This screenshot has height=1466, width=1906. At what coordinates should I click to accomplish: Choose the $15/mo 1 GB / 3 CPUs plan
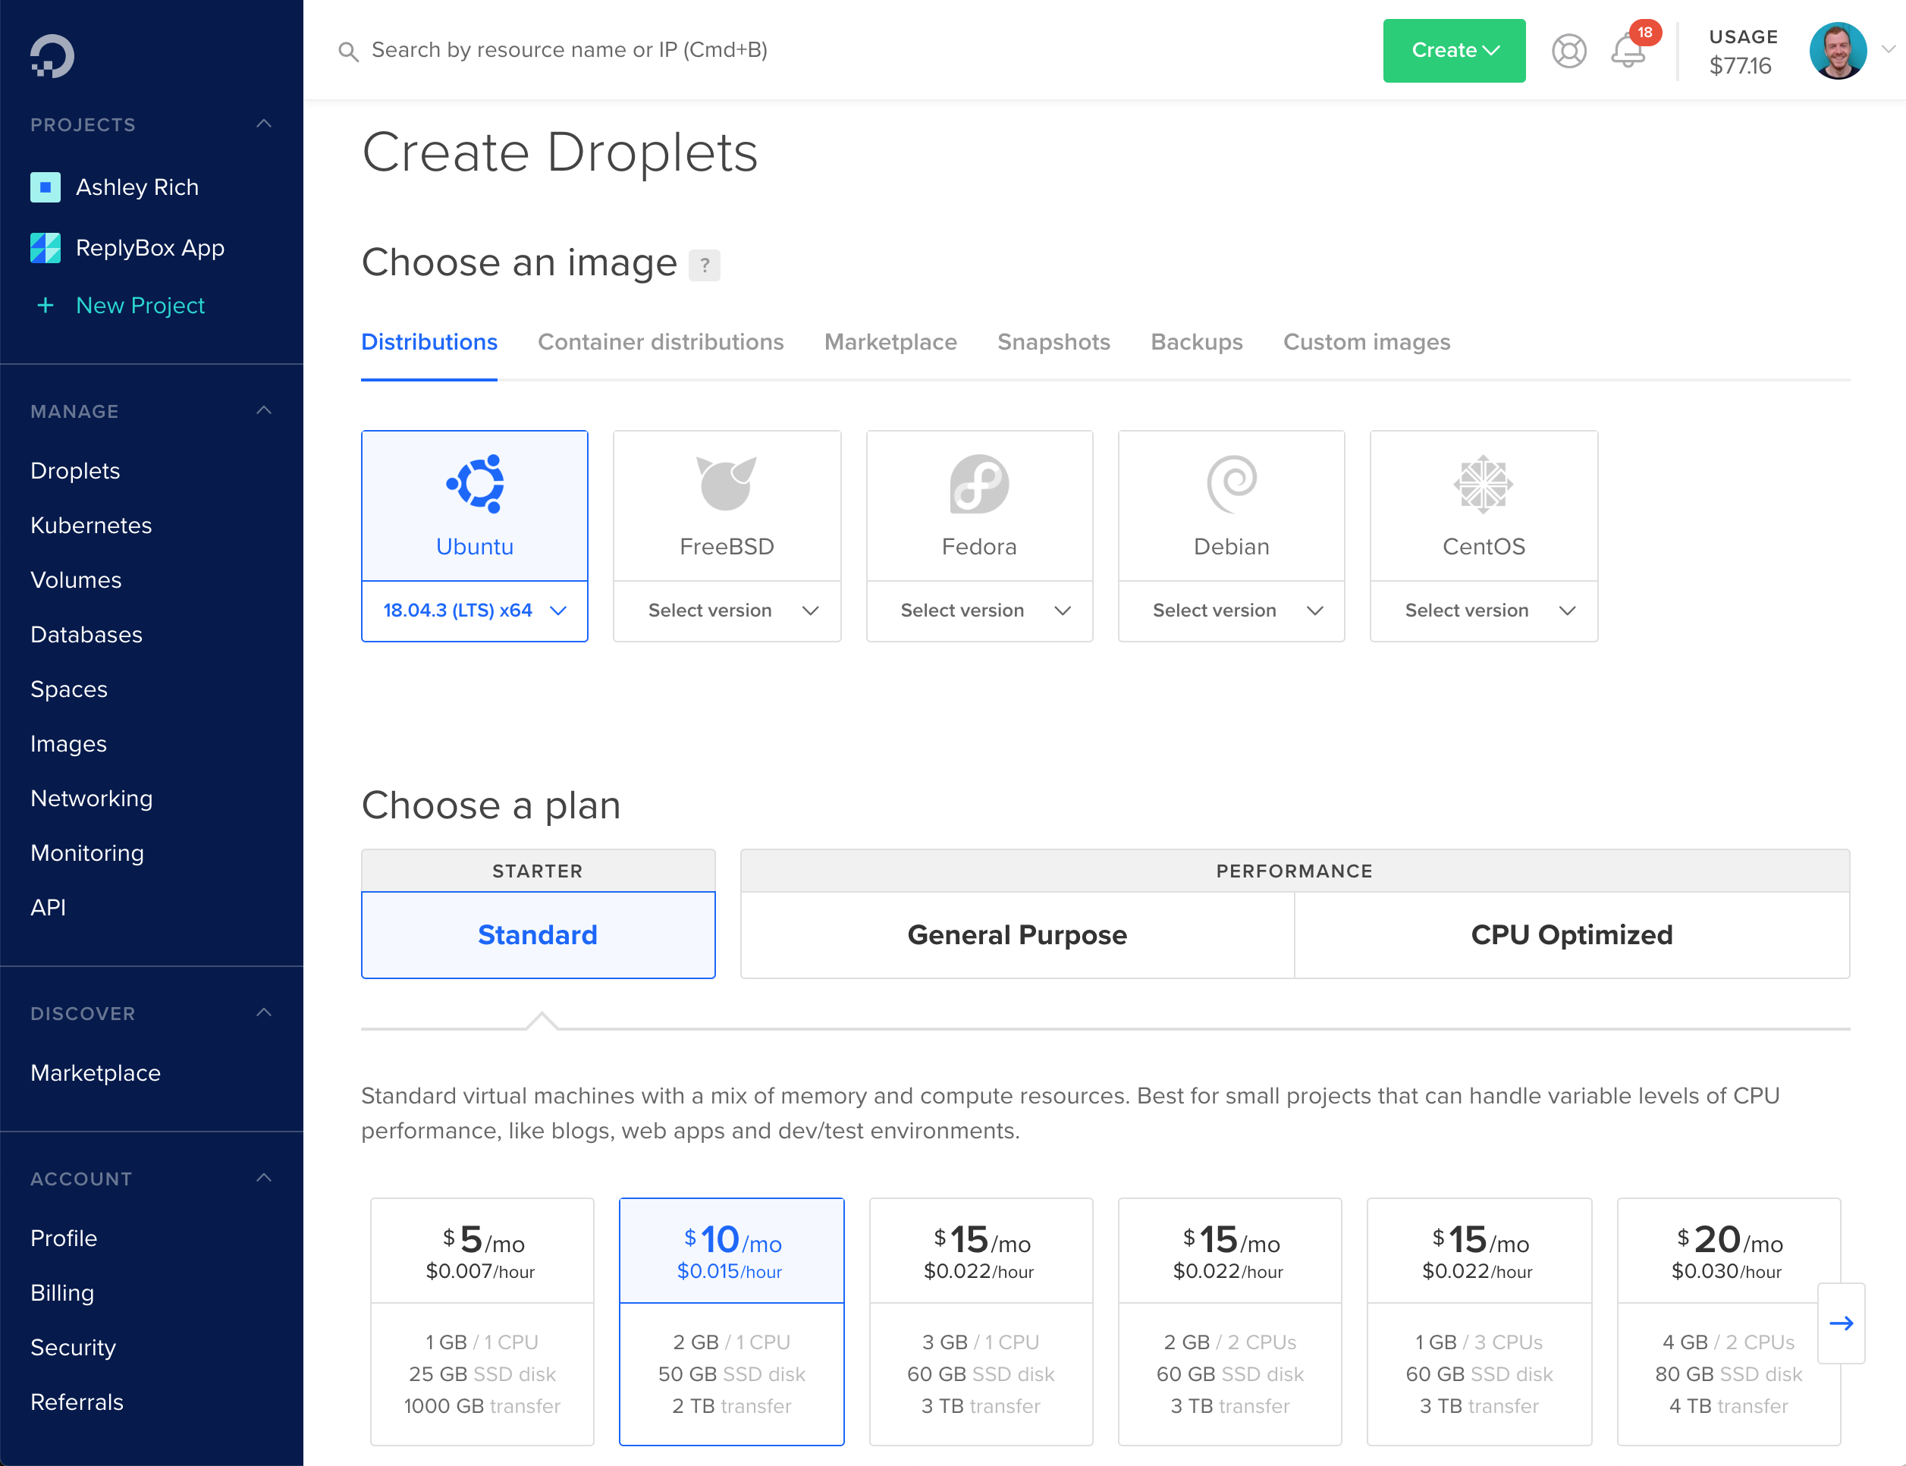pyautogui.click(x=1479, y=1321)
